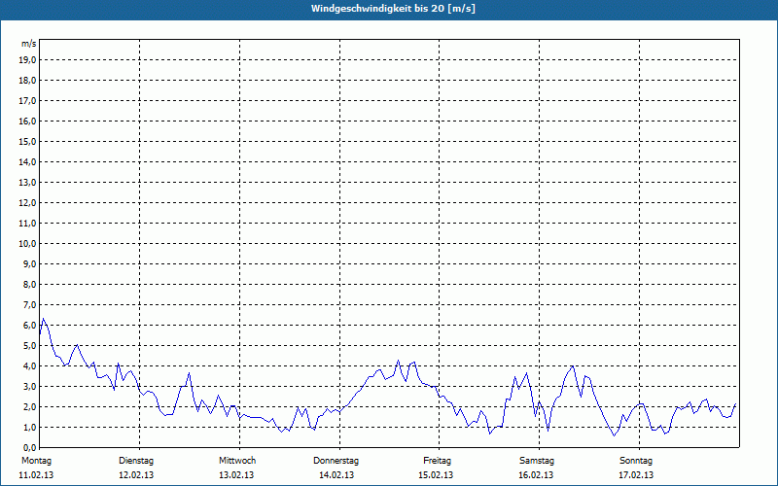Select the 15,0 y-axis label
This screenshot has width=778, height=486.
pos(28,141)
